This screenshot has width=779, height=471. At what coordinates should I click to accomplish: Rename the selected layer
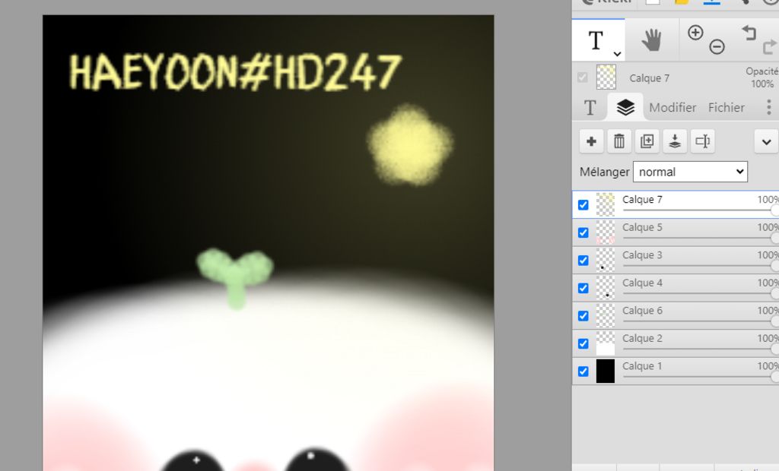[x=702, y=141]
